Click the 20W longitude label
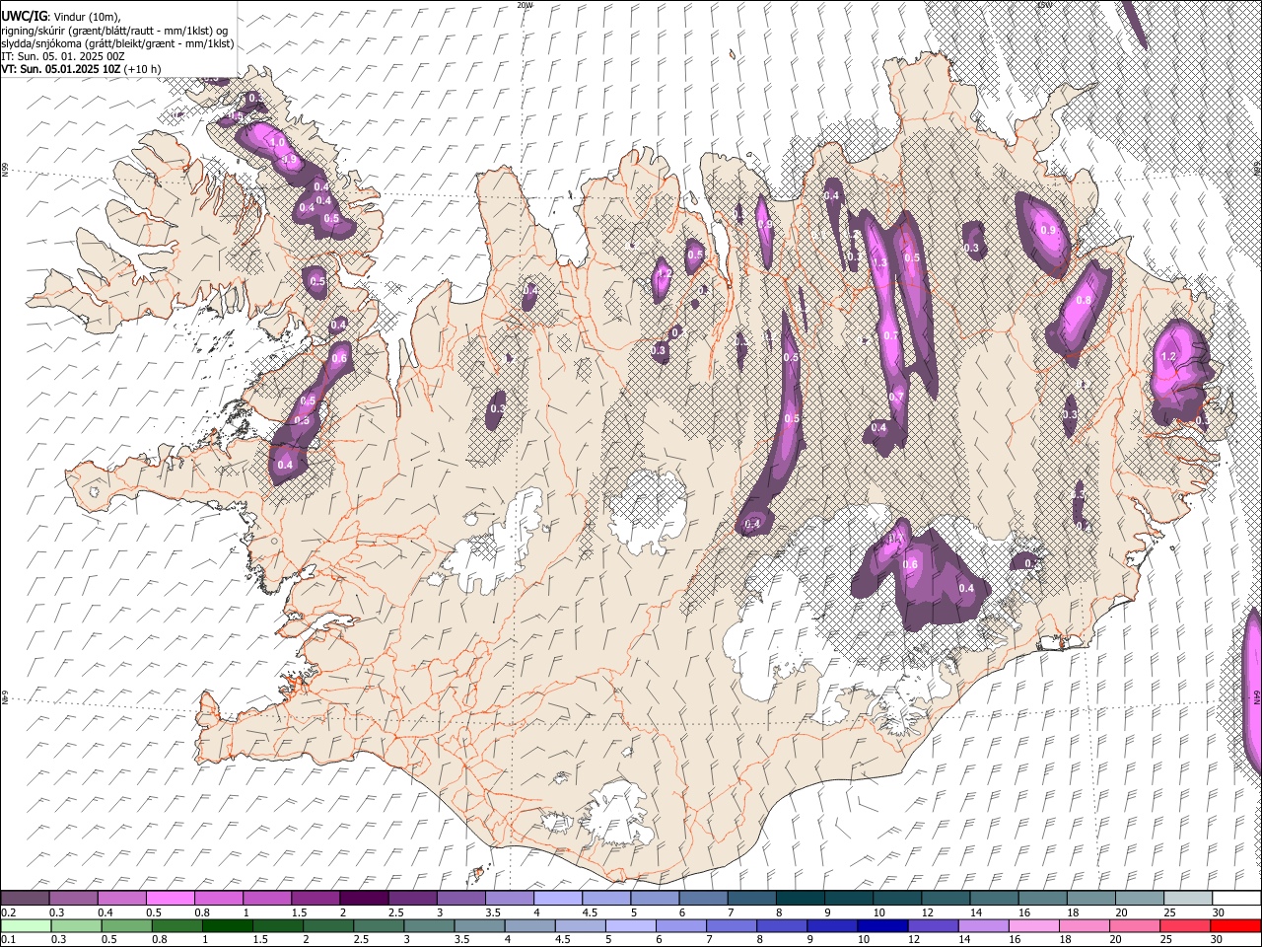The image size is (1262, 947). tap(525, 5)
